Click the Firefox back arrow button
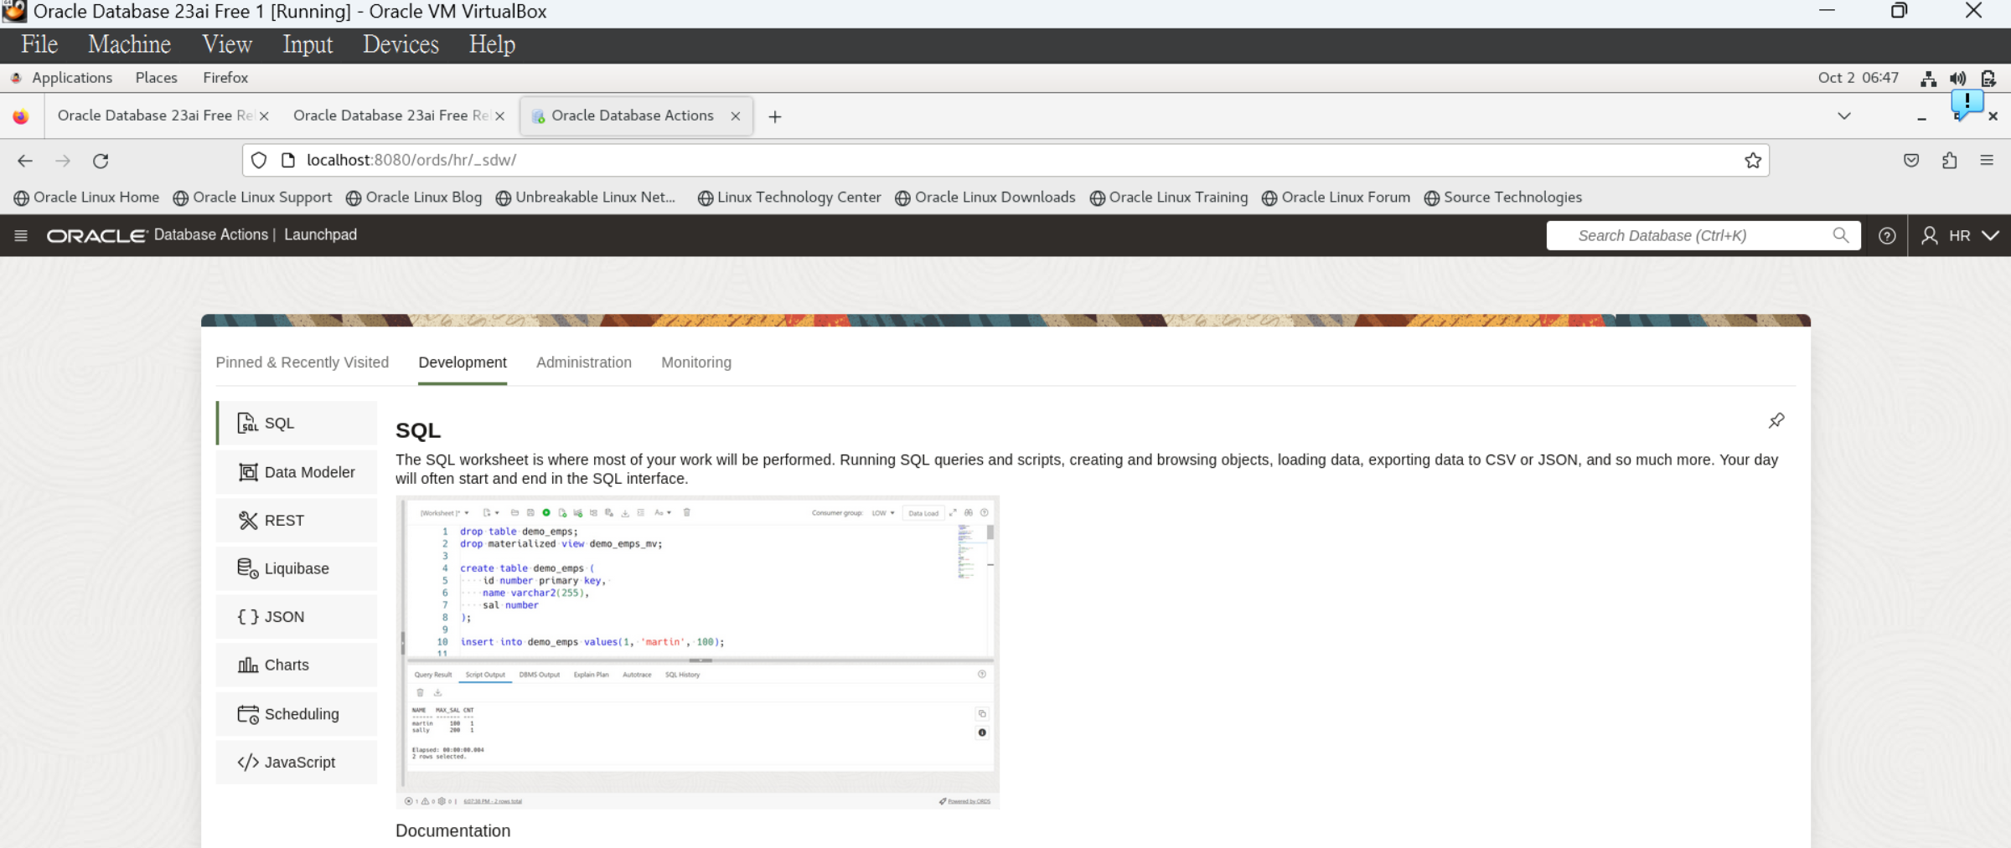 pyautogui.click(x=25, y=161)
